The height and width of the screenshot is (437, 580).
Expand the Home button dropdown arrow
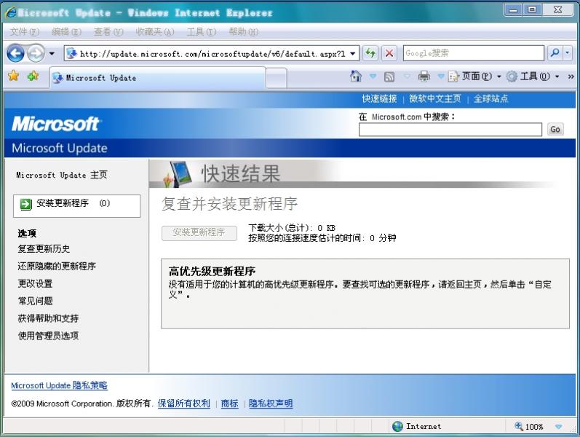click(x=373, y=76)
